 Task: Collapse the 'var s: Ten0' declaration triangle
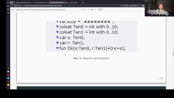pyautogui.click(x=57, y=38)
